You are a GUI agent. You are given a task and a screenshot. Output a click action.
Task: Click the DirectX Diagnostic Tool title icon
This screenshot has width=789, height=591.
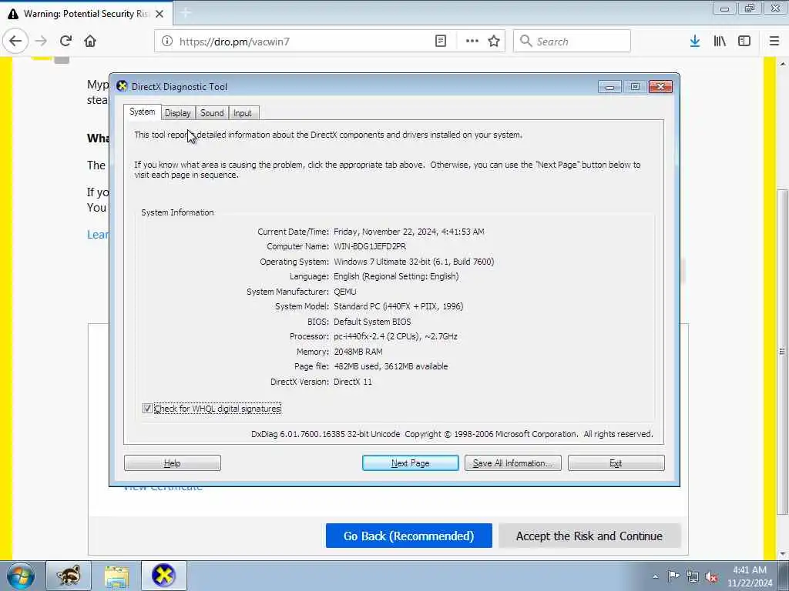pos(122,86)
